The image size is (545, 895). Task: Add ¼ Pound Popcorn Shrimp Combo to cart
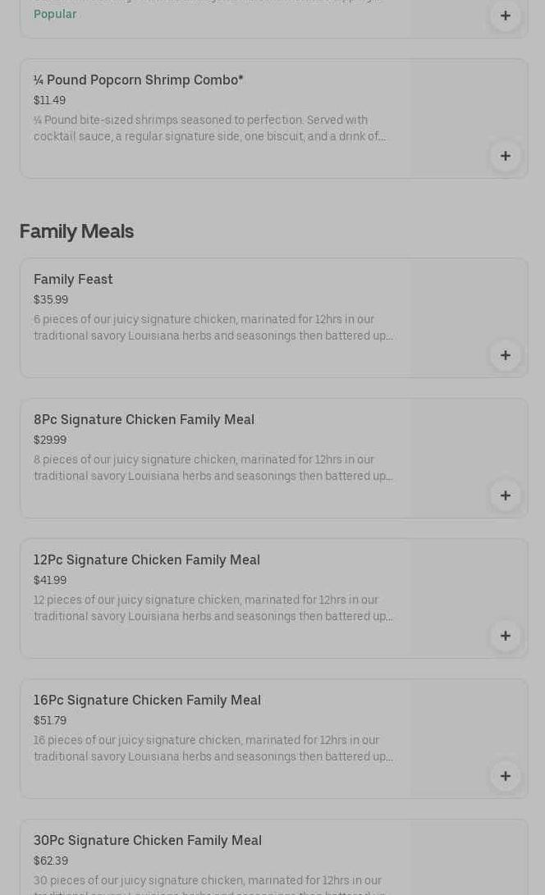coord(505,156)
